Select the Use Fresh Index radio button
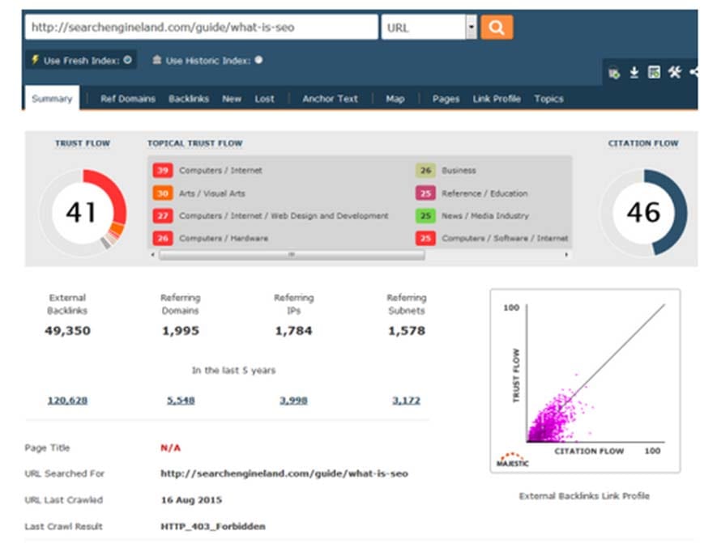This screenshot has width=717, height=543. click(x=127, y=60)
